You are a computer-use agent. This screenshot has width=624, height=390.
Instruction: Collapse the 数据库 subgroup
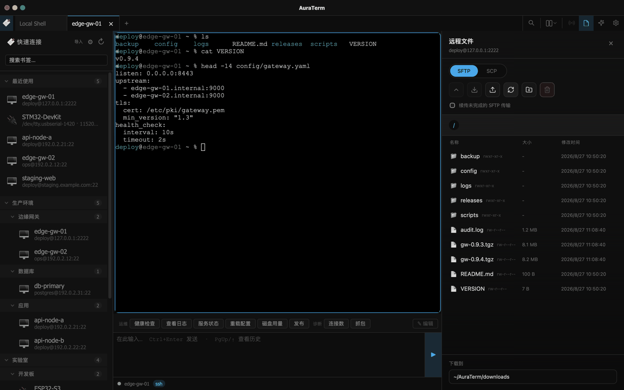[x=53, y=271]
